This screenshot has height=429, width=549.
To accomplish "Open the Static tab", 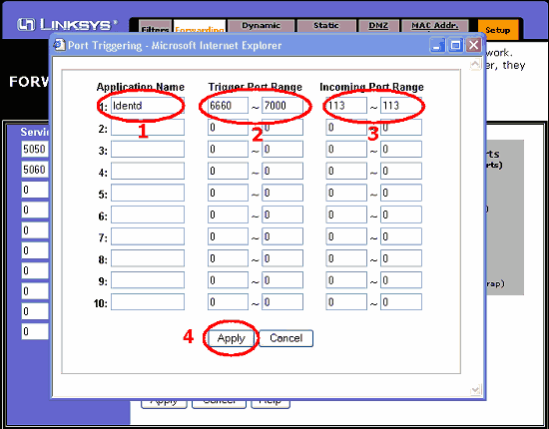I will (x=326, y=26).
